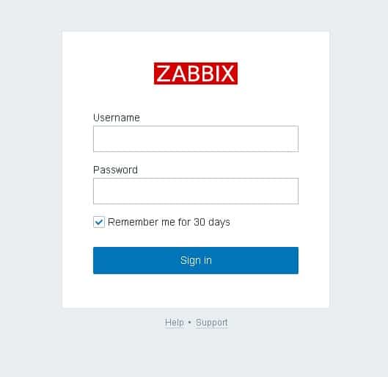Click the dot separator between Help and Support
The image size is (388, 377).
click(x=189, y=323)
